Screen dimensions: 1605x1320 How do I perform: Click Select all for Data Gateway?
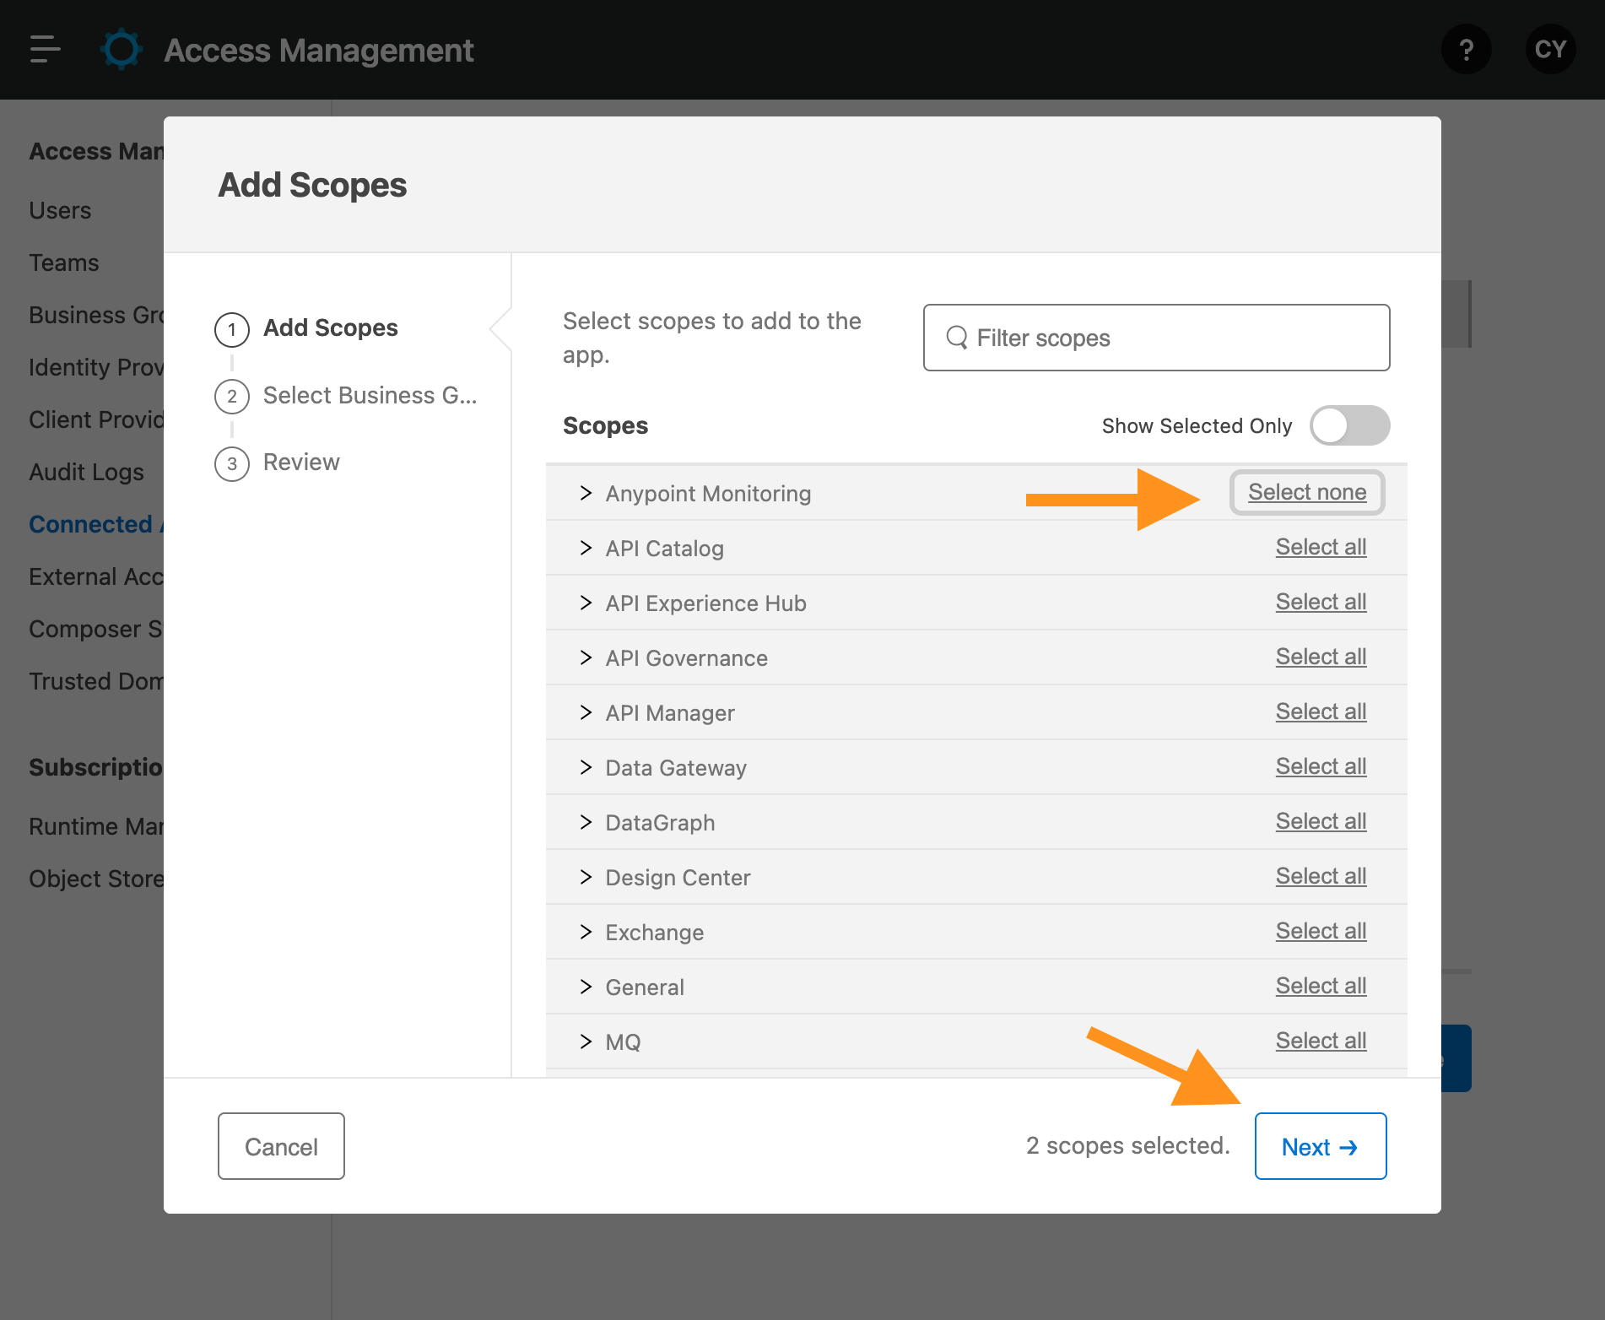point(1321,766)
